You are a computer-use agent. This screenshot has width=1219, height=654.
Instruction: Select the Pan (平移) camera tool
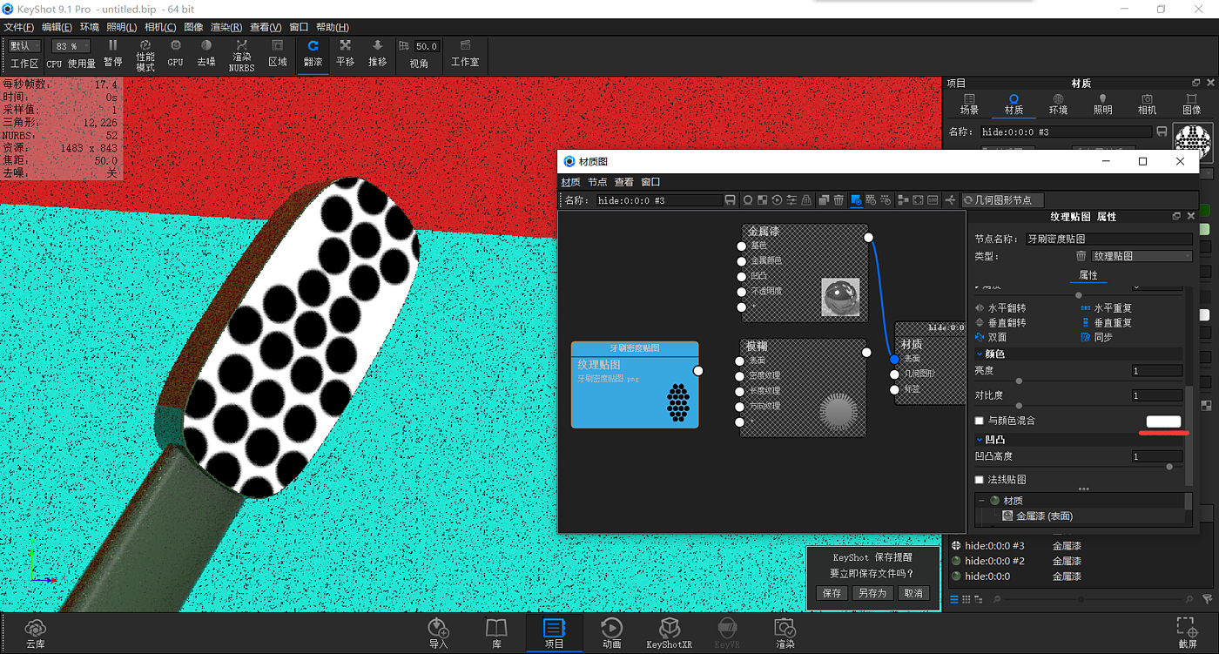(345, 52)
